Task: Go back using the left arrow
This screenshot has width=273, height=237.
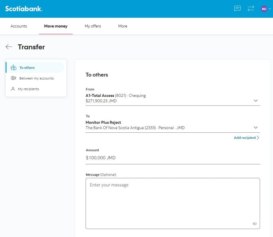Action: 9,47
